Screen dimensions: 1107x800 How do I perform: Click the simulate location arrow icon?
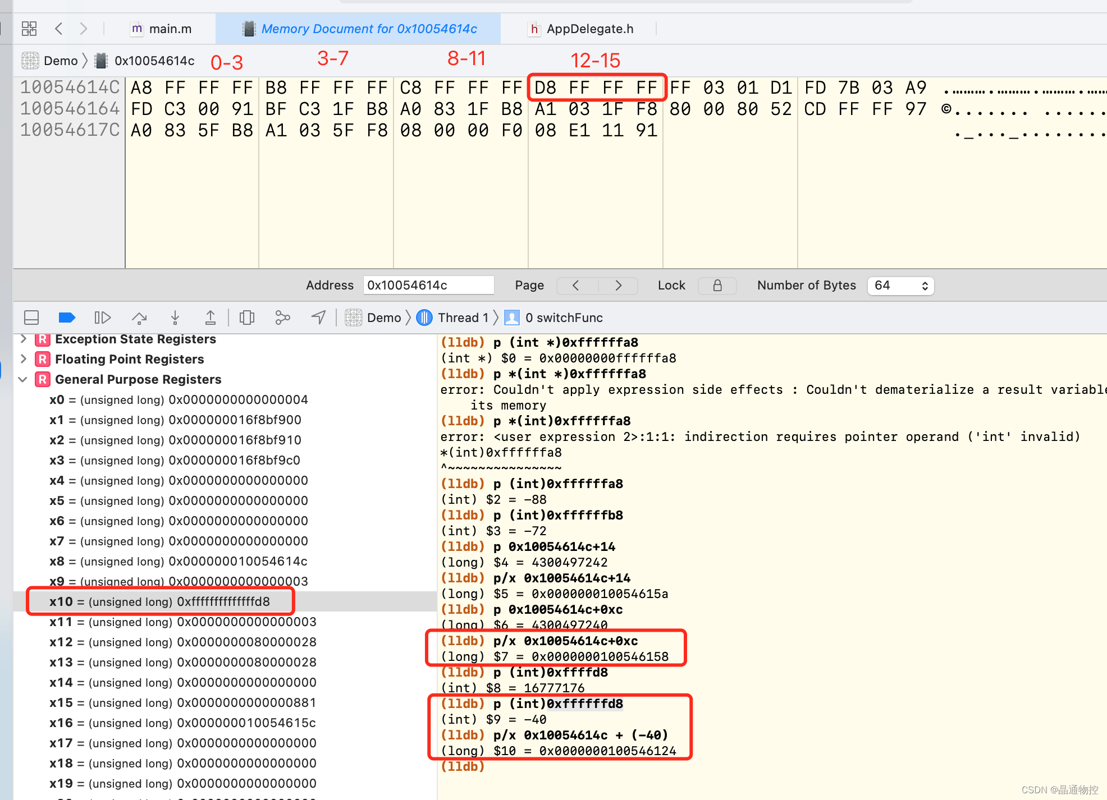point(318,318)
